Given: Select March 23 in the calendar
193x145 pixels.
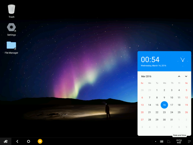Looking at the screenshot, I should click(x=164, y=112).
